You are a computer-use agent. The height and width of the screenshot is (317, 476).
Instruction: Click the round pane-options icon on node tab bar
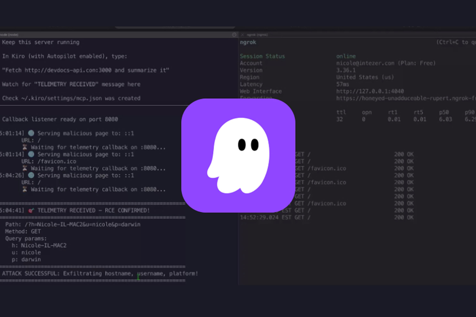tap(234, 35)
